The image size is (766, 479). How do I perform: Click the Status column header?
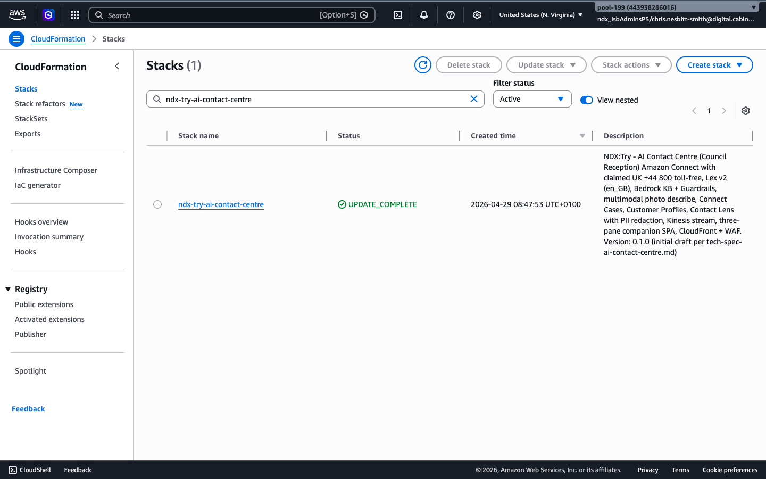[349, 136]
